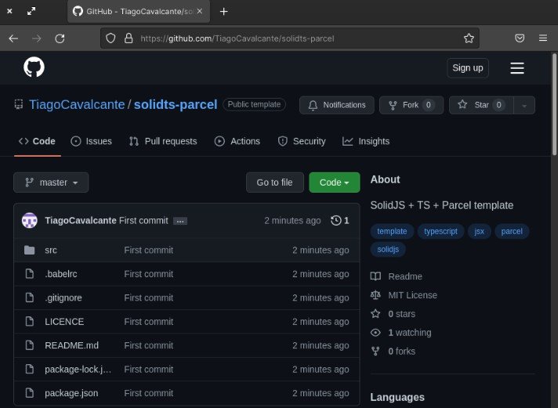558x408 pixels.
Task: Open the package.json file
Action: coord(71,393)
